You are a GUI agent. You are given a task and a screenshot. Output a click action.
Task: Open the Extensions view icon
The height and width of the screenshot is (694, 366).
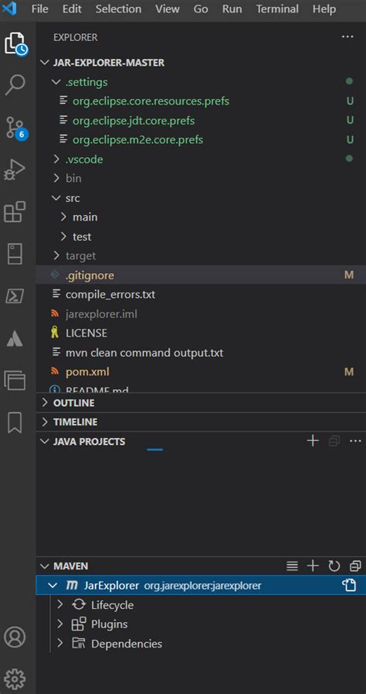point(15,212)
